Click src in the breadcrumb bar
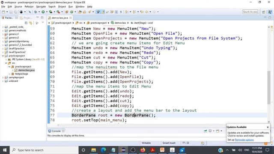274x154 pixels. click(x=81, y=23)
